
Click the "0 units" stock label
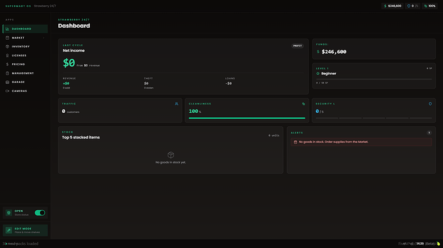(274, 135)
